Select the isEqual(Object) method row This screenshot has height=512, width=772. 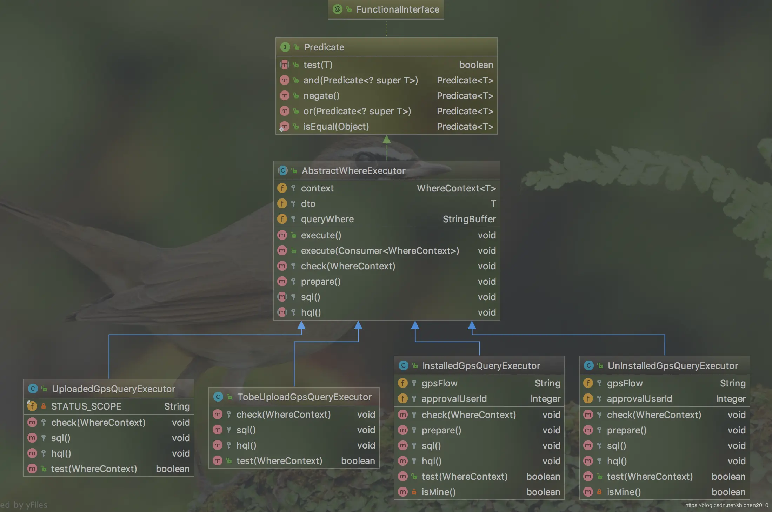tap(336, 126)
